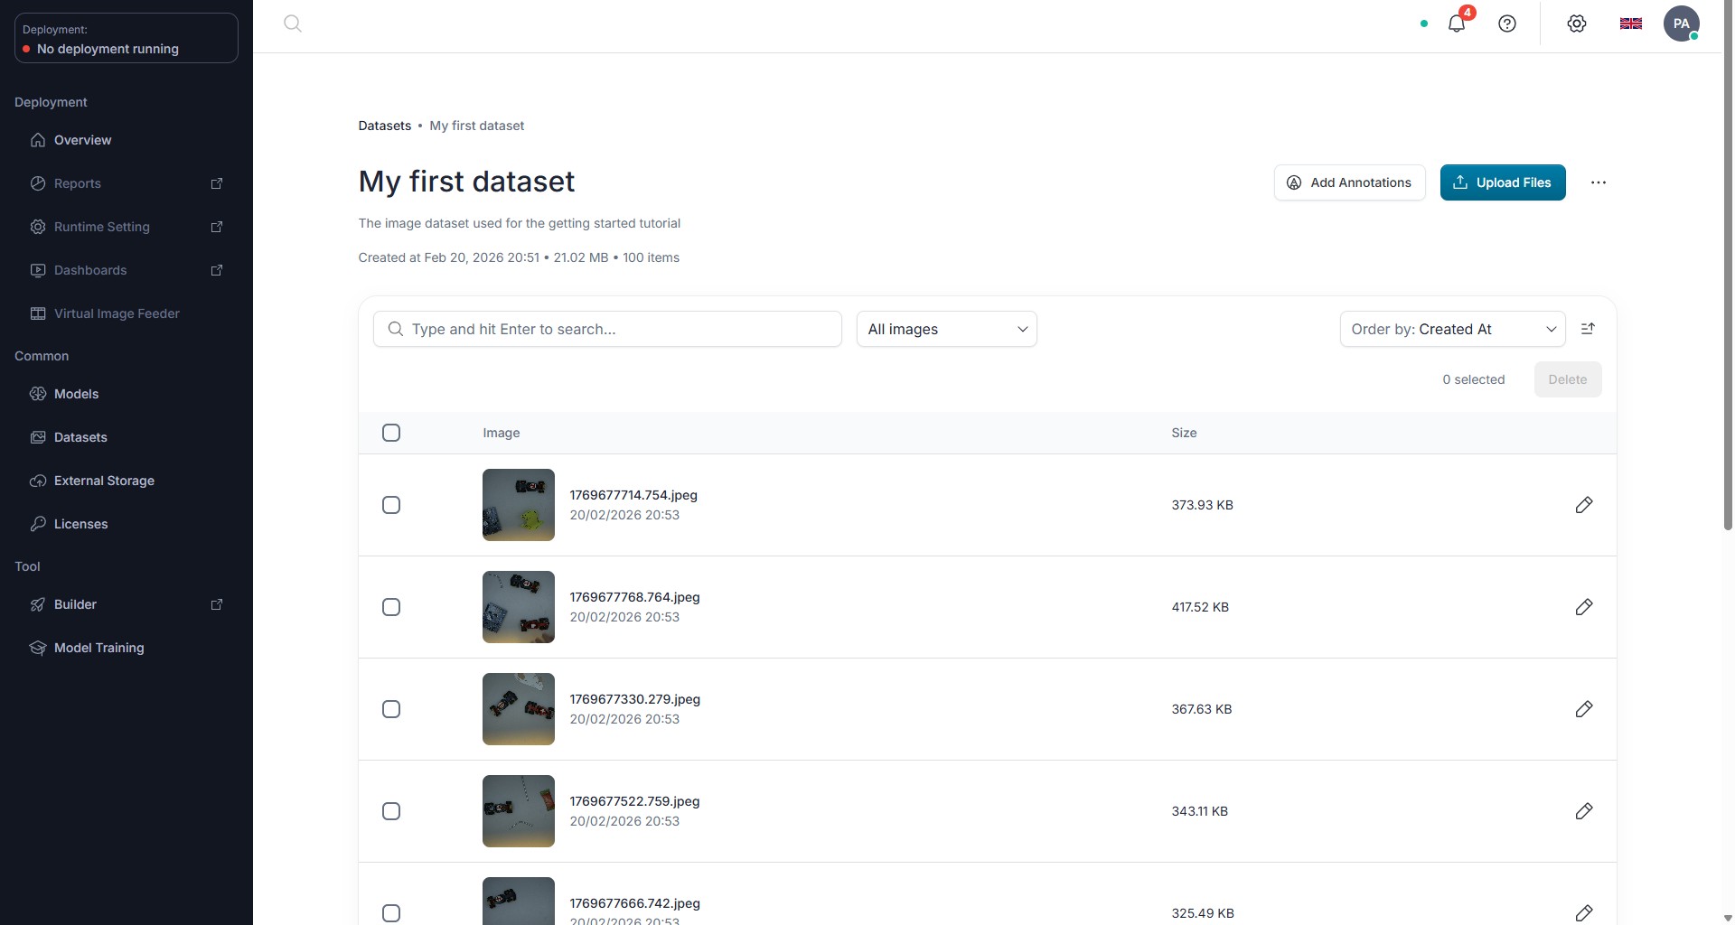The width and height of the screenshot is (1735, 925).
Task: Open Virtual Image Feeder in sidebar
Action: (127, 313)
